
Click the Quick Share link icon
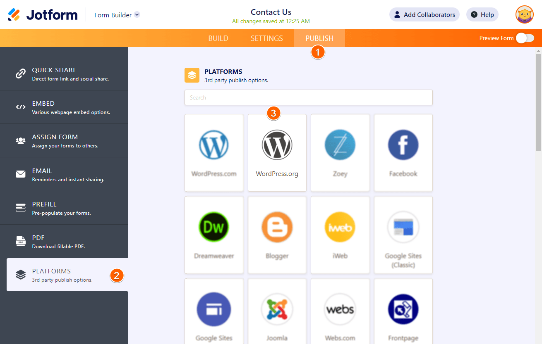[x=21, y=74]
